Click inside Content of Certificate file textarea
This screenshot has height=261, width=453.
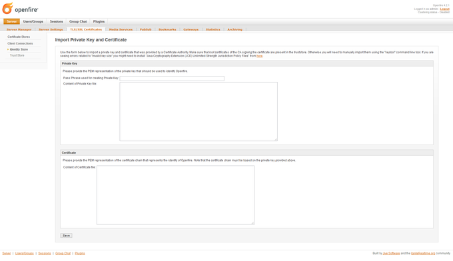point(175,195)
